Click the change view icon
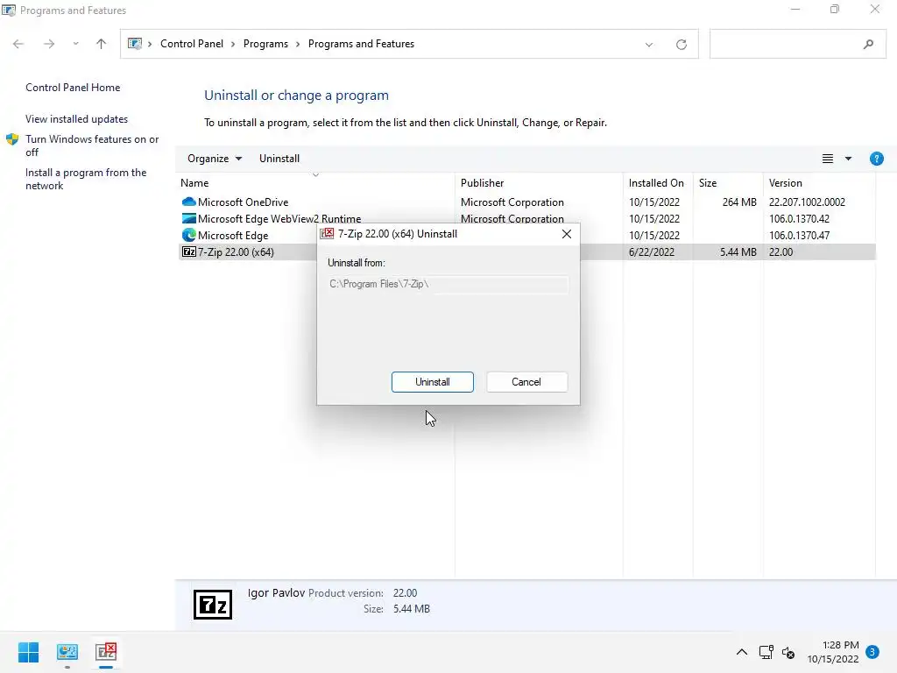Screen dimensions: 897x673 point(828,159)
